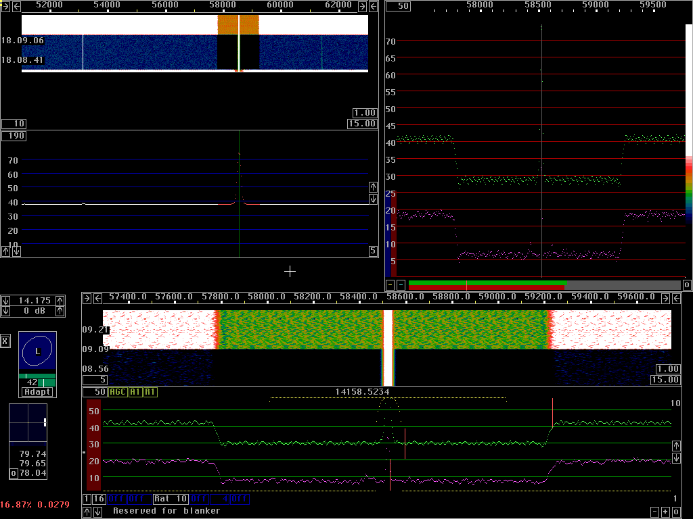This screenshot has height=519, width=693.
Task: Click the left arrow at the wide waterfall's top-right corner
Action: pos(374,6)
